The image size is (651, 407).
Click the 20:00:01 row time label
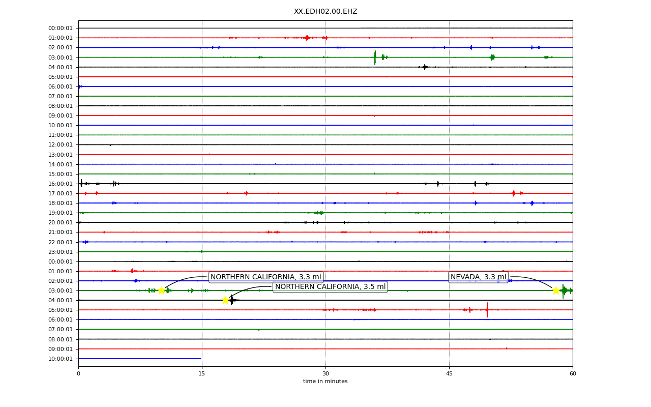(x=61, y=222)
